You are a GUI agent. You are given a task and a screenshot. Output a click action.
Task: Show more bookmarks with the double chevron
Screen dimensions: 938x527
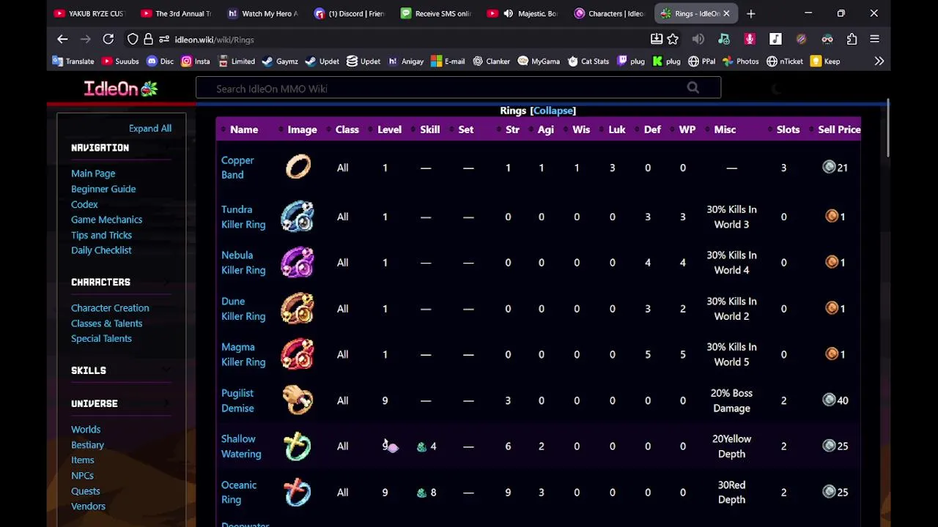879,61
